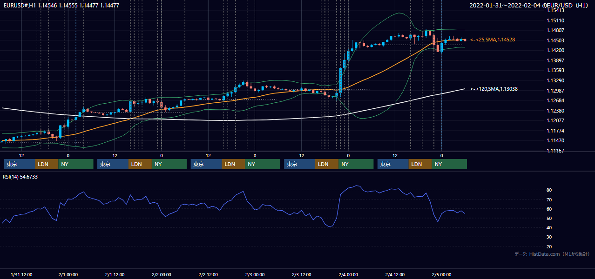The width and height of the screenshot is (595, 279).
Task: Click the 2/1 12:00 time axis label
Action: 115,274
